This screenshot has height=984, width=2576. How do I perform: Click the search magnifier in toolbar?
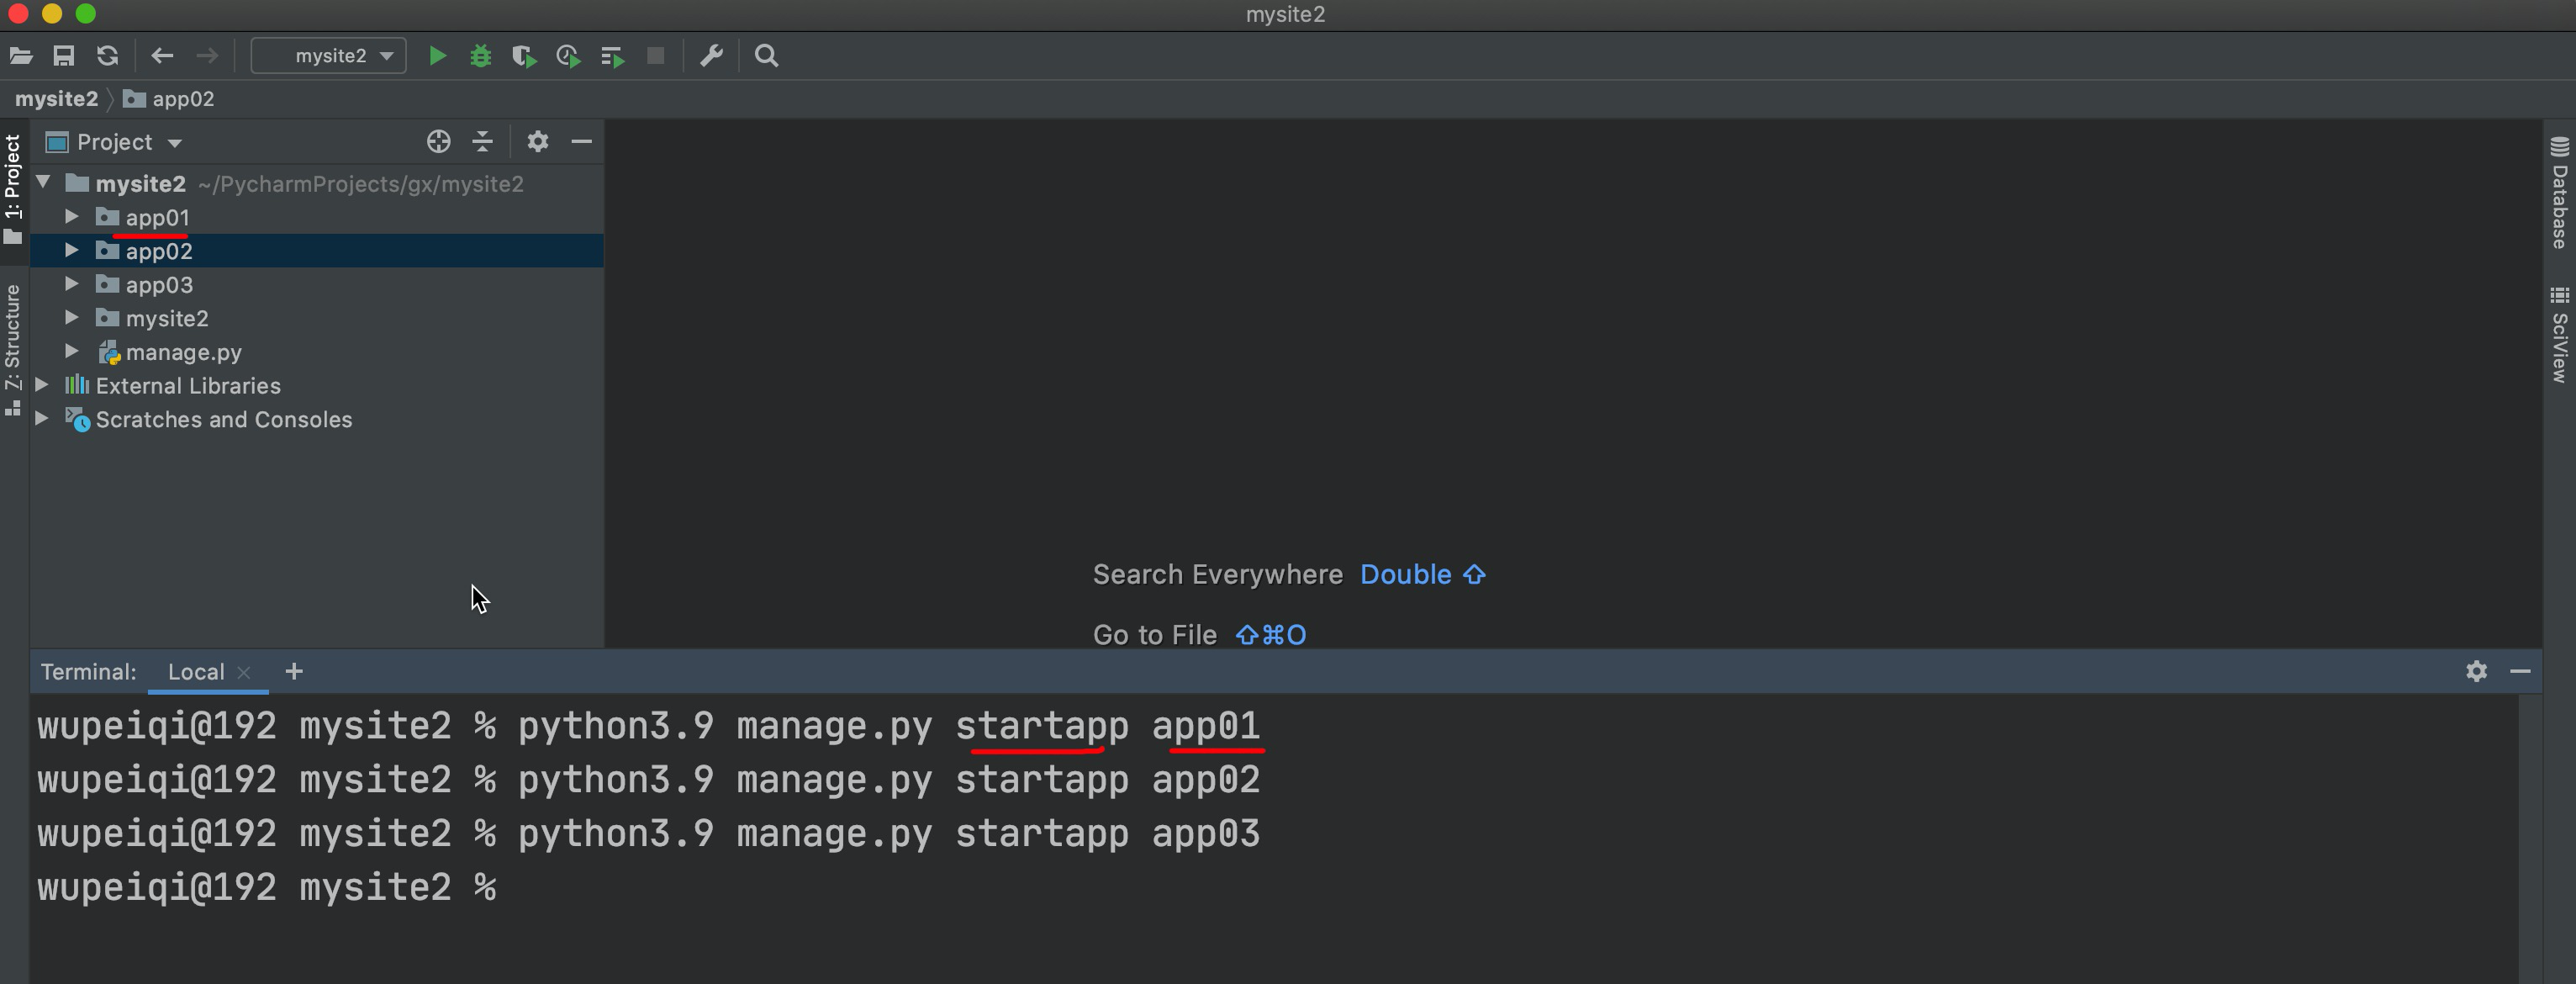(x=766, y=56)
